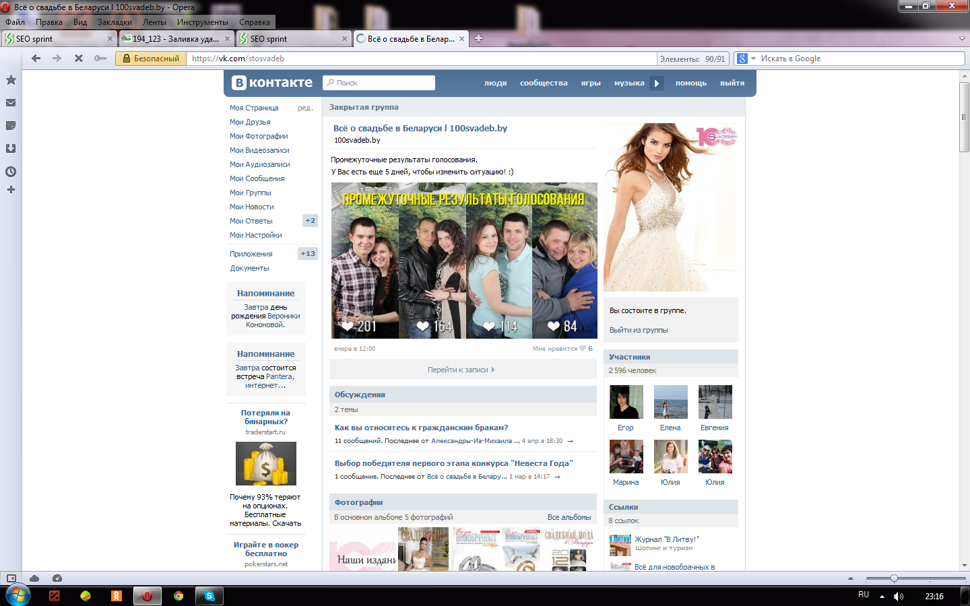The height and width of the screenshot is (606, 970).
Task: Open the closed tabs trash dropdown
Action: (962, 38)
